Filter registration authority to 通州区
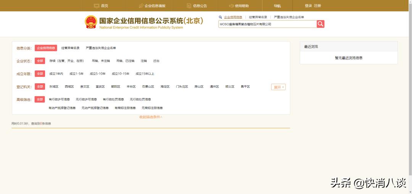 214,86
